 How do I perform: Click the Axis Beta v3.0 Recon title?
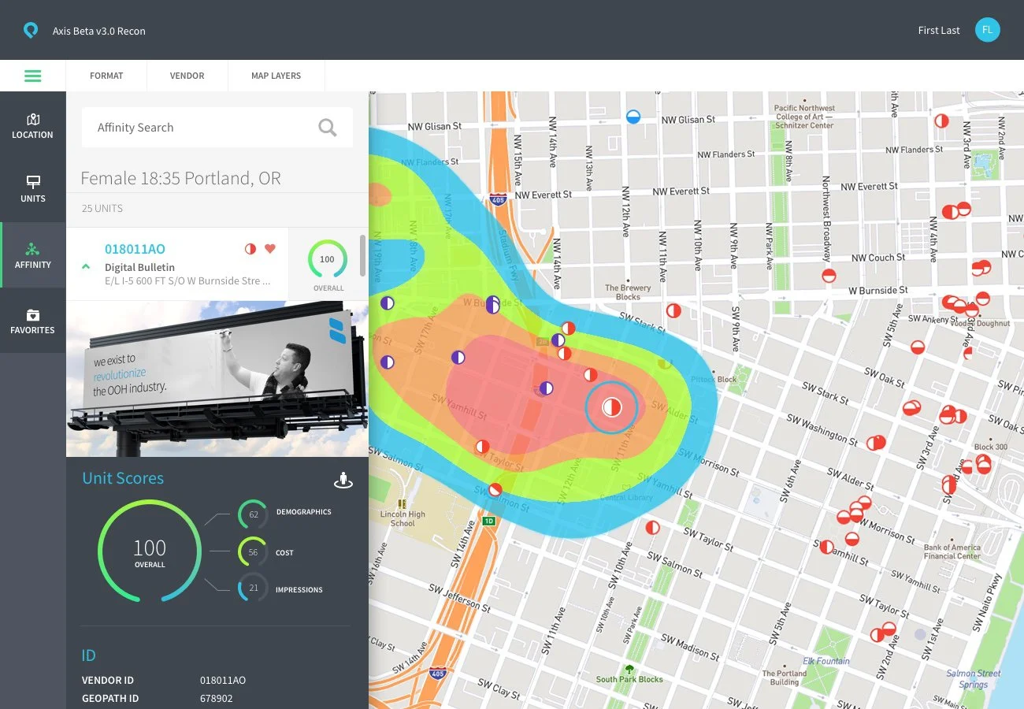pyautogui.click(x=99, y=32)
